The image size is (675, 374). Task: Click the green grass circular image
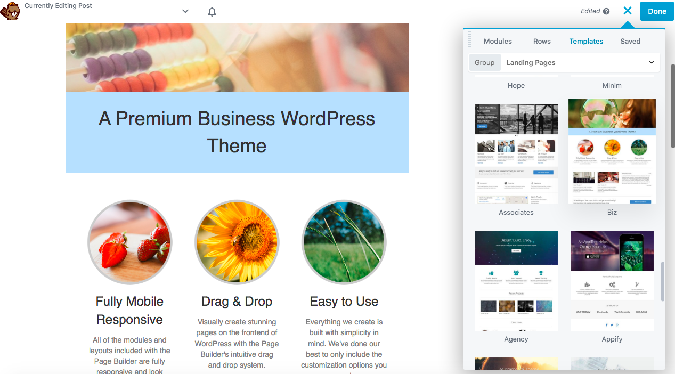[344, 242]
